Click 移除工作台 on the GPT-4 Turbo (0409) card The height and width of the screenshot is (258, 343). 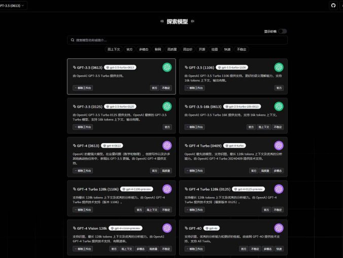point(195,171)
